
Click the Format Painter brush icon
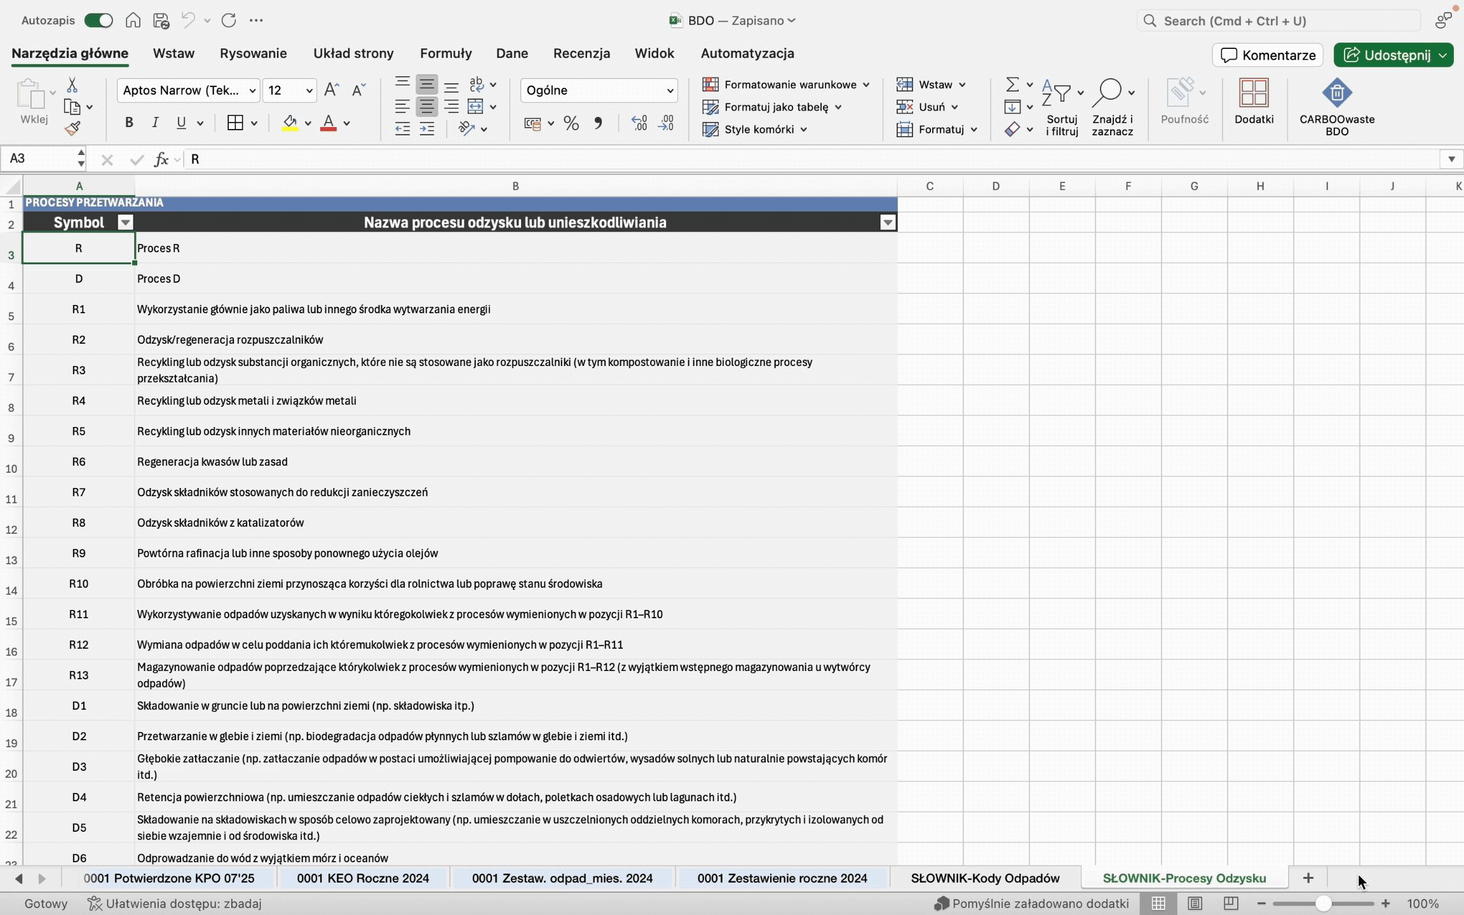click(72, 129)
